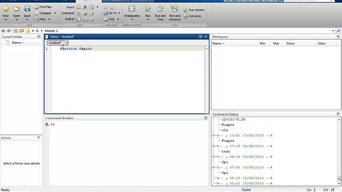Click the Advance button
The height and width of the screenshot is (192, 342).
pyautogui.click(x=192, y=16)
